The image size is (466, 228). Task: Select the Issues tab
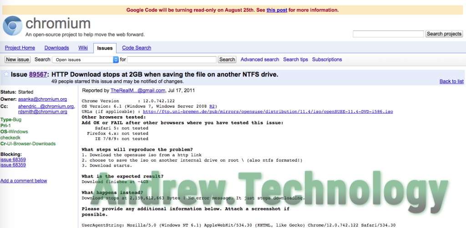[105, 48]
